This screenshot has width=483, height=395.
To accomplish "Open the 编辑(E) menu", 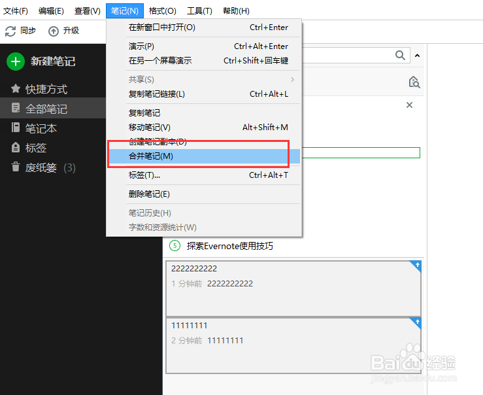I will 51,11.
